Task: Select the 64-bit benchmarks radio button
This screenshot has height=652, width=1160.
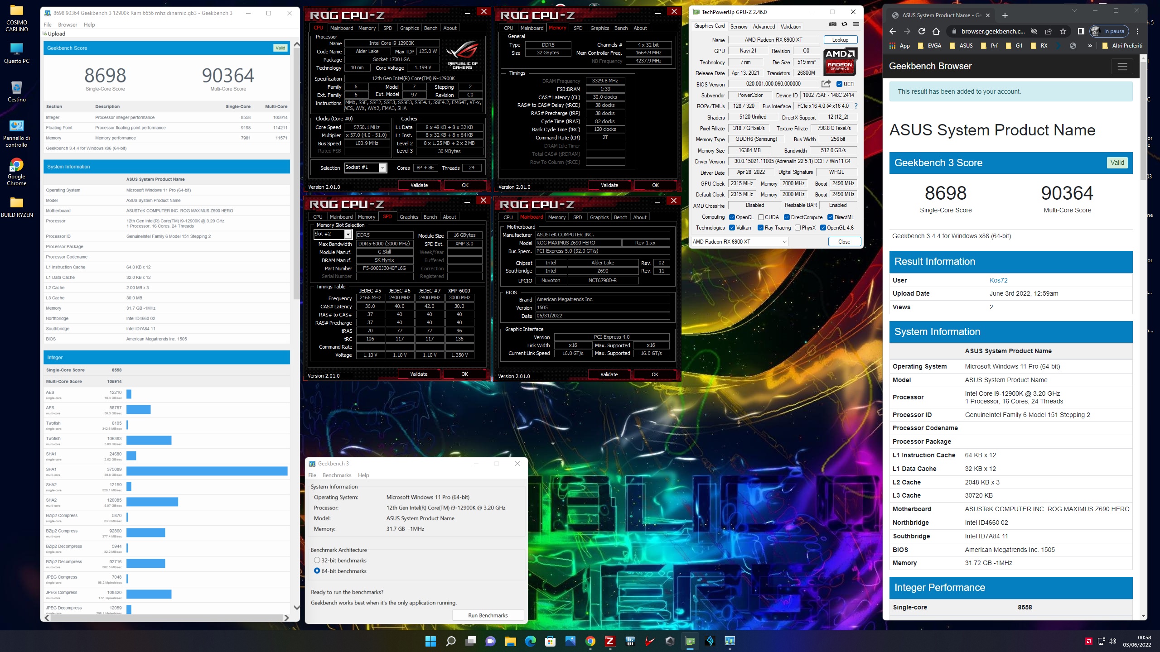Action: 317,571
